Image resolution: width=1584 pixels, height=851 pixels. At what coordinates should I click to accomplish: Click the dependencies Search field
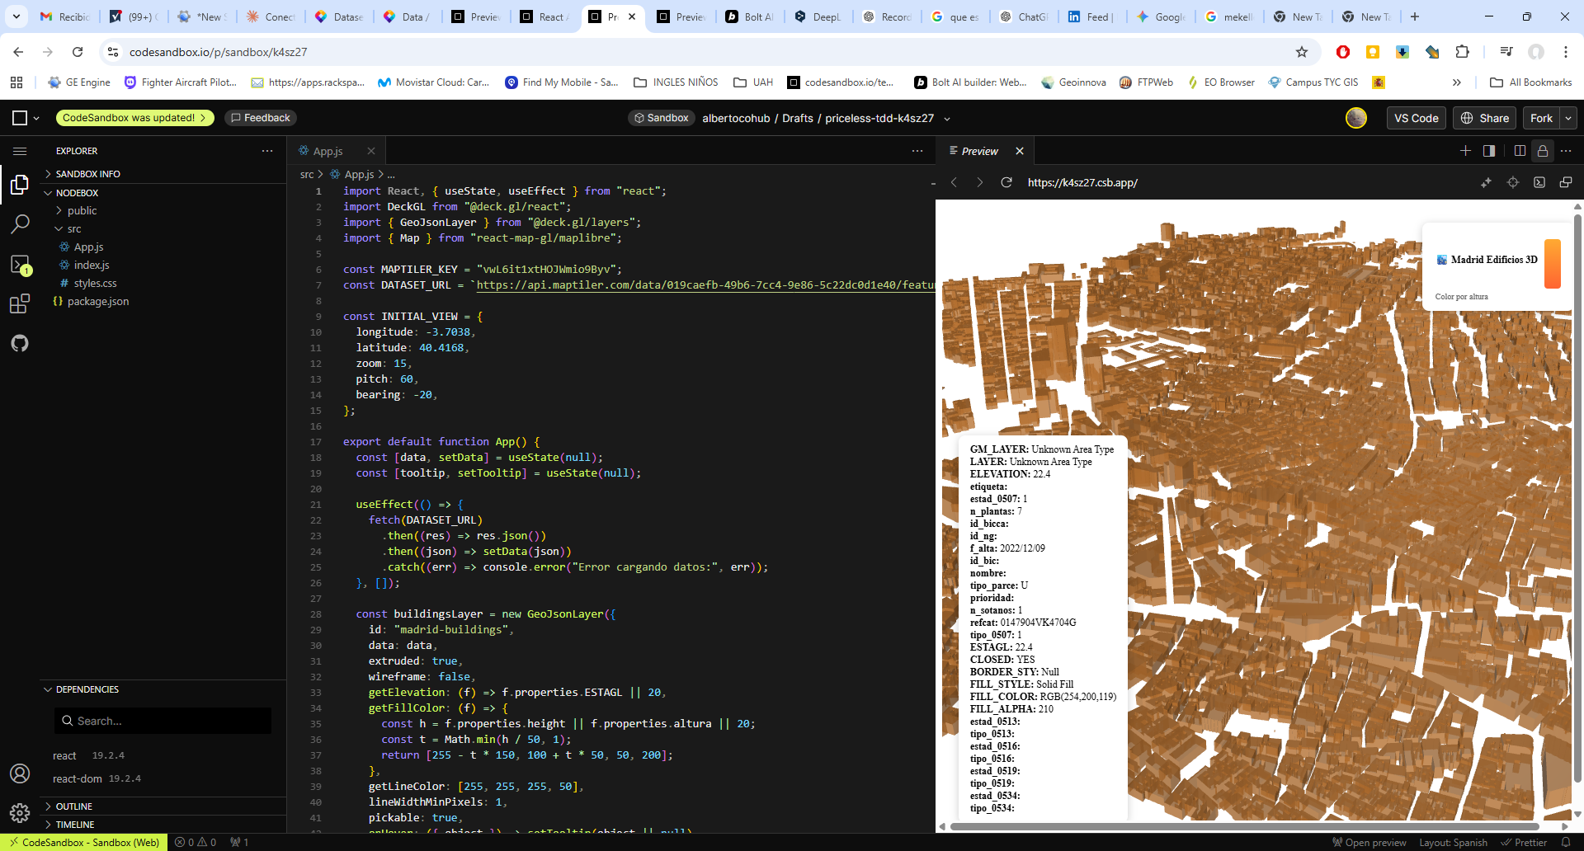pos(163,721)
